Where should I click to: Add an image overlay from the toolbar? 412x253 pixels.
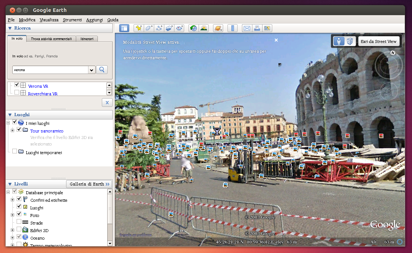[169, 28]
